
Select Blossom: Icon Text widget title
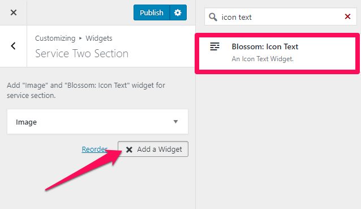tap(265, 46)
